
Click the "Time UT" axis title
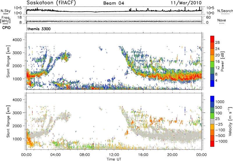114,159
